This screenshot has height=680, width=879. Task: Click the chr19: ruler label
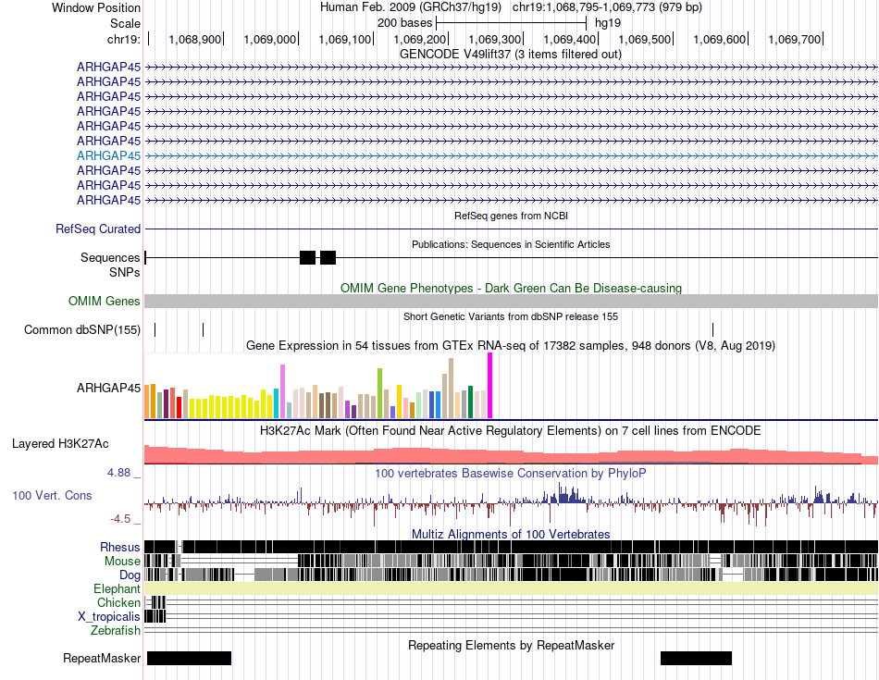tap(123, 39)
